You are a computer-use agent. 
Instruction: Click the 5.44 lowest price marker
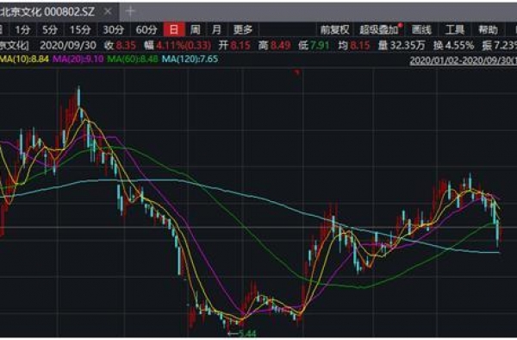[x=242, y=334]
